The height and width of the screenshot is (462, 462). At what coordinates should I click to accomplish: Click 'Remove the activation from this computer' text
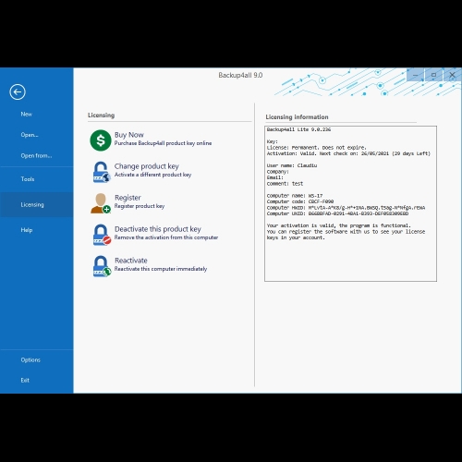pyautogui.click(x=166, y=237)
